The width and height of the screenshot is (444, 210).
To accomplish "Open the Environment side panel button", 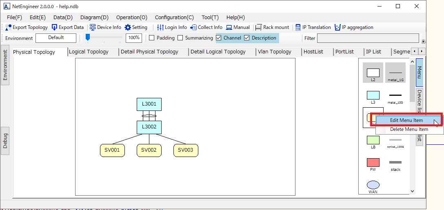I will 5,67.
